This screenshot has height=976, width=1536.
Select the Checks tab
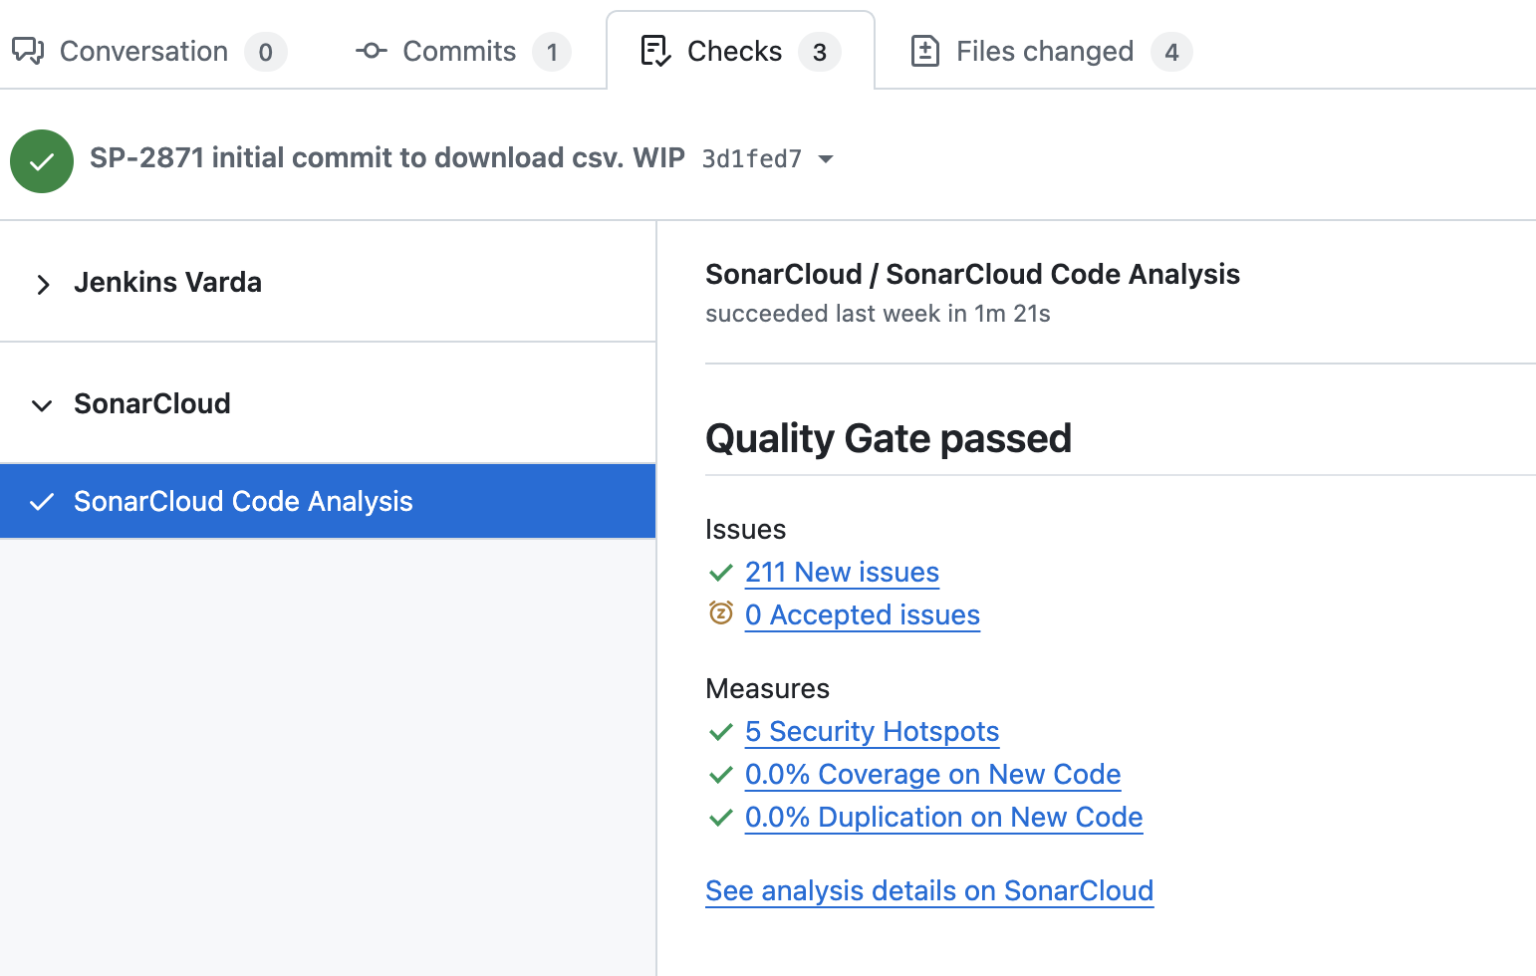[740, 51]
